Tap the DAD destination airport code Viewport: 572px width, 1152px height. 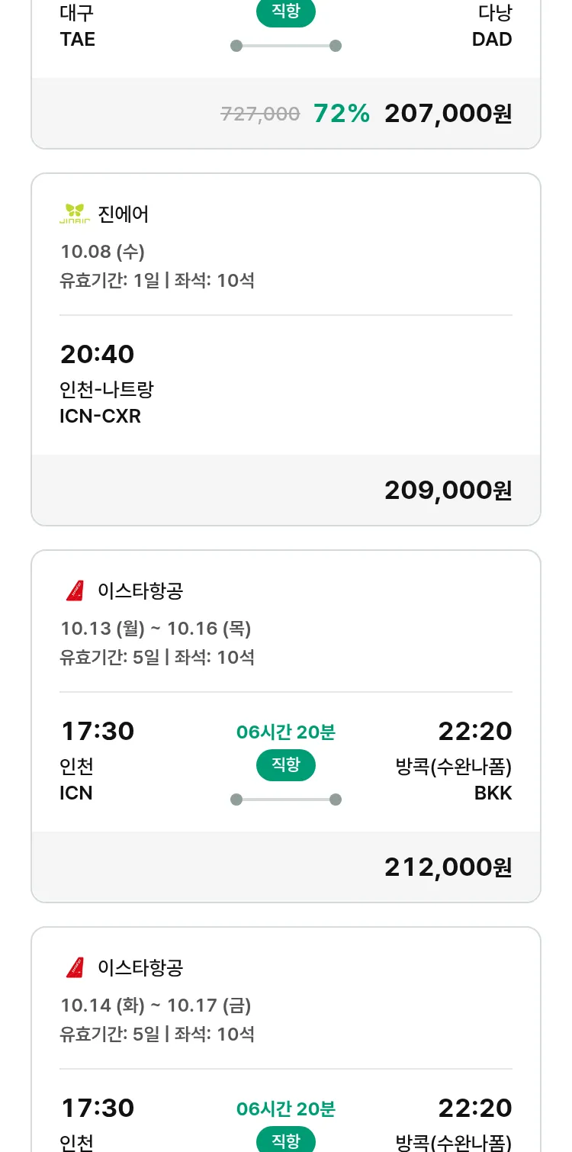tap(492, 40)
